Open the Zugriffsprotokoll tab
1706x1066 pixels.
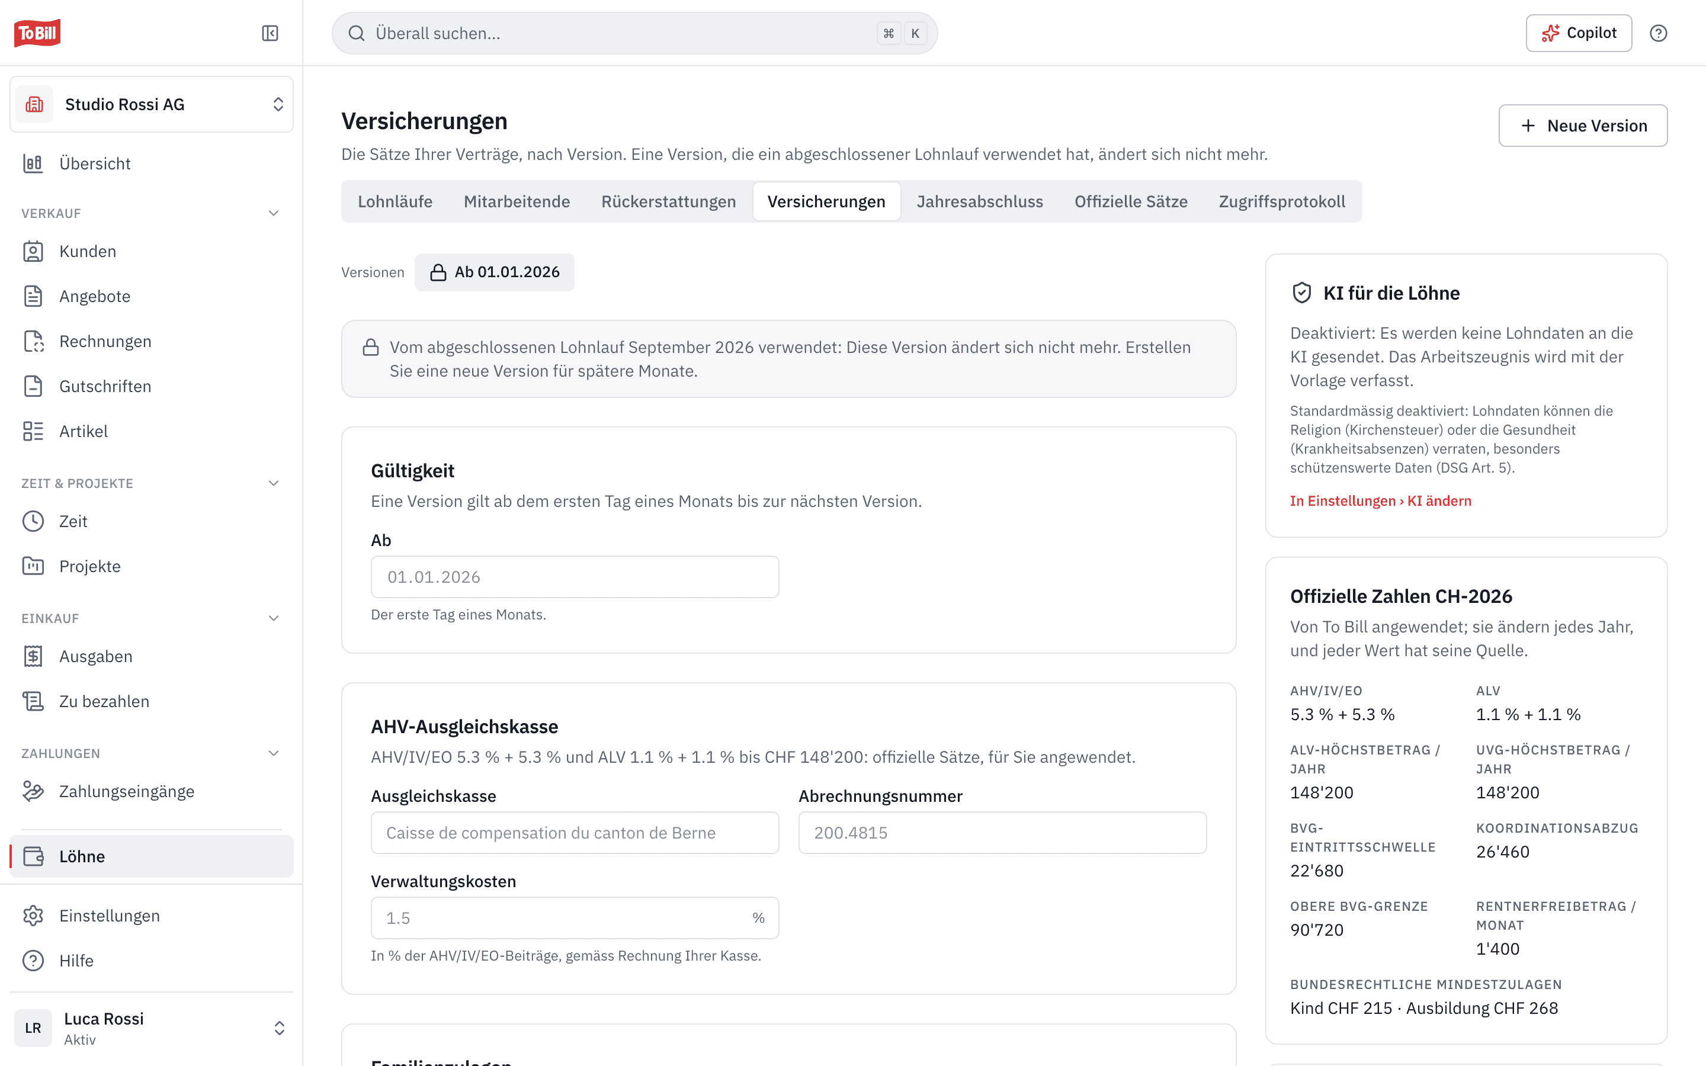click(x=1282, y=201)
